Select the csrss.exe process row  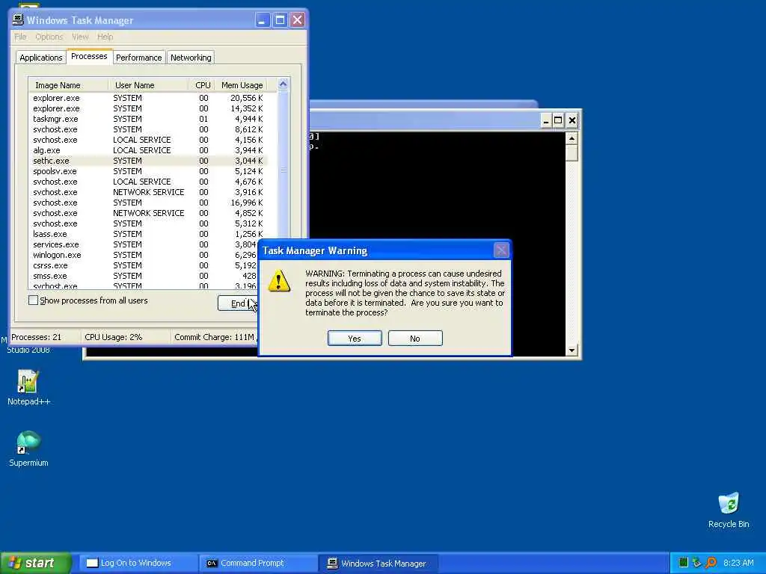pyautogui.click(x=144, y=265)
